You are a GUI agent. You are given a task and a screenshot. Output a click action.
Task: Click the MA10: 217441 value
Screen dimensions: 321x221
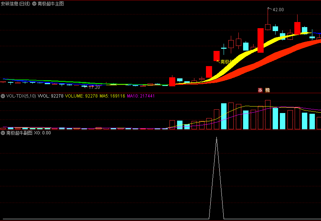tap(141, 96)
